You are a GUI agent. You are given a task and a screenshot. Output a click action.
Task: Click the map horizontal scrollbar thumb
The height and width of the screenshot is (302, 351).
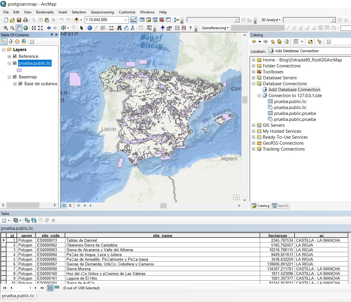[x=163, y=206]
